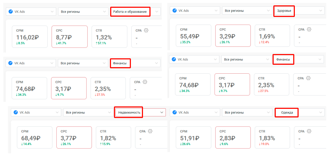Viewport: 333px width, 154px height.
Task: Click the ↓41.7% change under CPC 8,77₽
Action: tap(61, 43)
